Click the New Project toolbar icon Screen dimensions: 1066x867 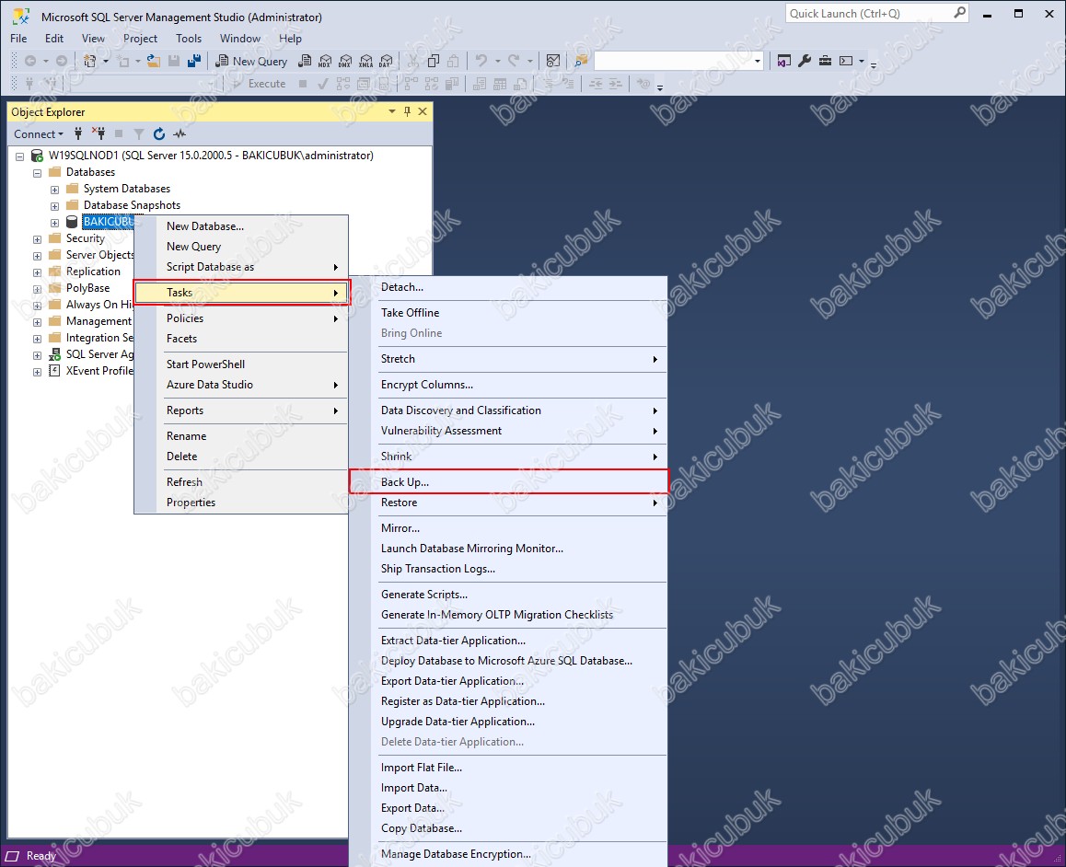[89, 61]
